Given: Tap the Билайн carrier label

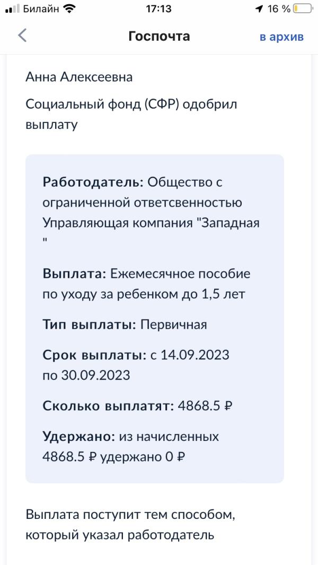Looking at the screenshot, I should click(x=40, y=9).
